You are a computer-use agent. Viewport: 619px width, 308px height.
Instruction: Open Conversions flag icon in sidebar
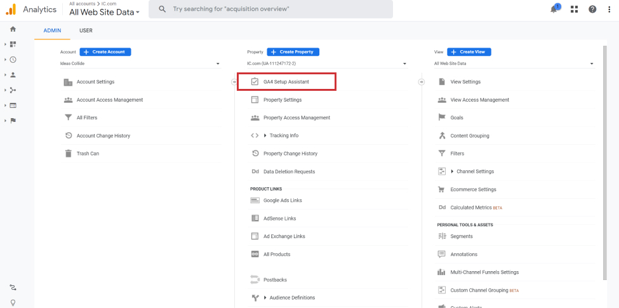pyautogui.click(x=13, y=121)
